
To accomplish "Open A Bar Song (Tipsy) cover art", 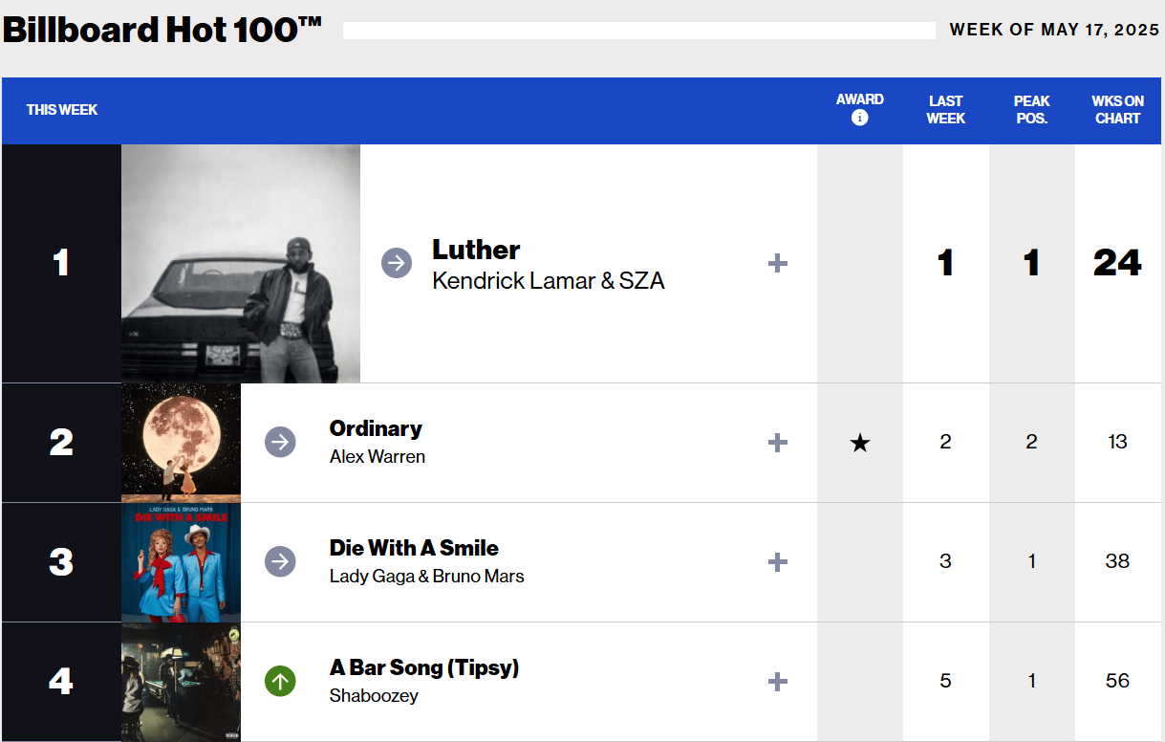I will pos(181,682).
